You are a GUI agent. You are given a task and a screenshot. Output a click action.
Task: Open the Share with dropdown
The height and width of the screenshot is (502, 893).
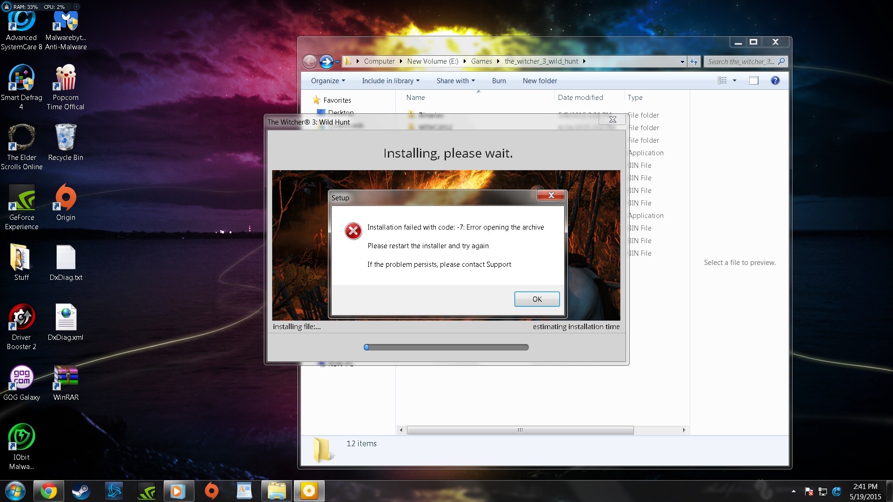pyautogui.click(x=455, y=80)
